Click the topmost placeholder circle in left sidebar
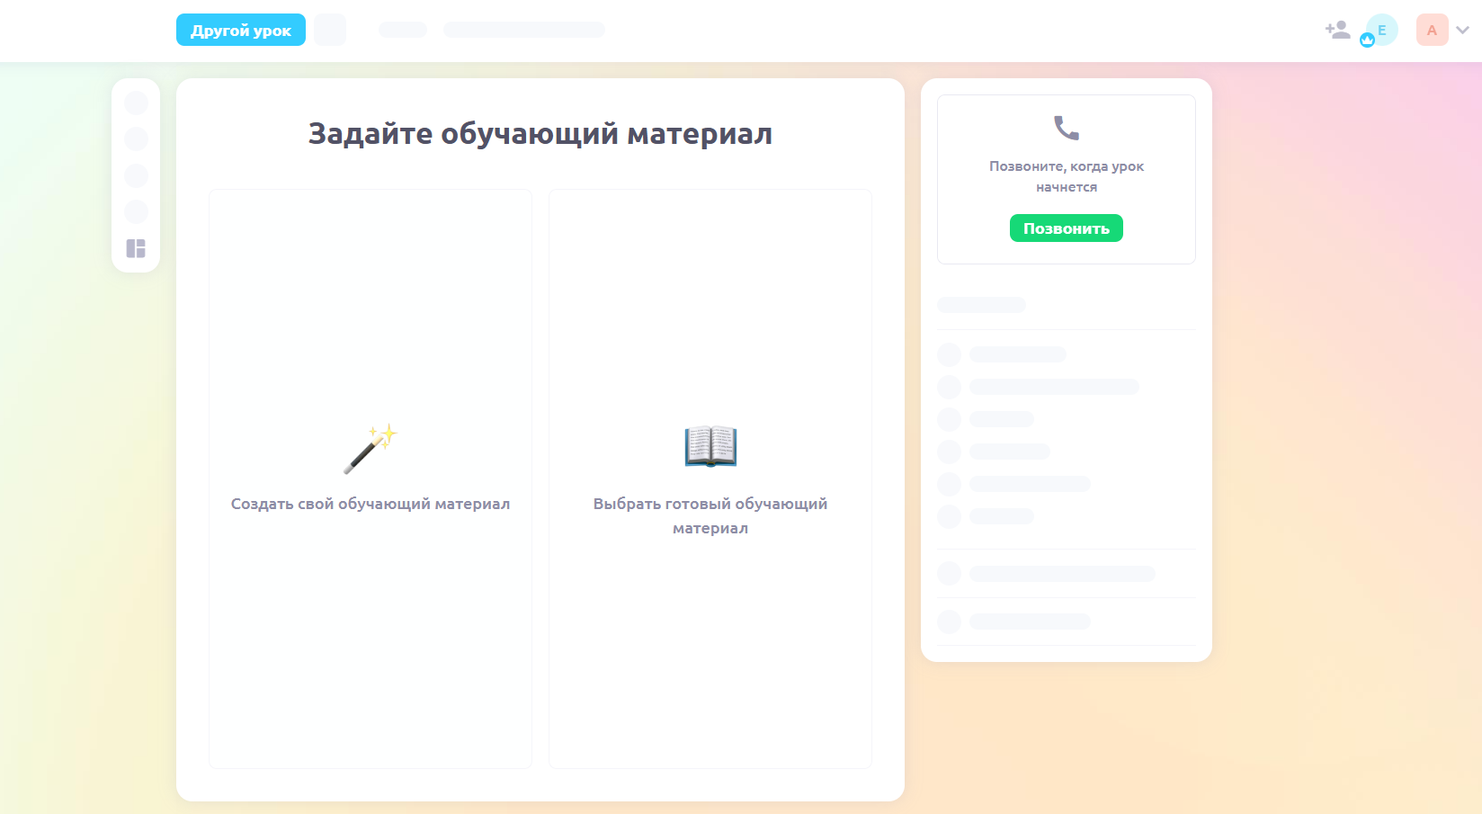Image resolution: width=1482 pixels, height=814 pixels. [136, 103]
